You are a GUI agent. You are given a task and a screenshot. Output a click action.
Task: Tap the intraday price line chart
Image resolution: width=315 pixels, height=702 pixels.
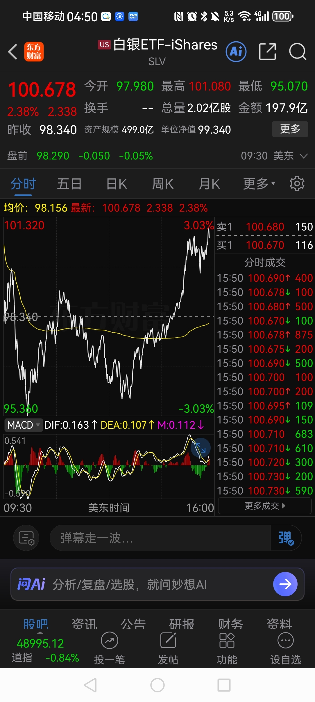pos(109,316)
